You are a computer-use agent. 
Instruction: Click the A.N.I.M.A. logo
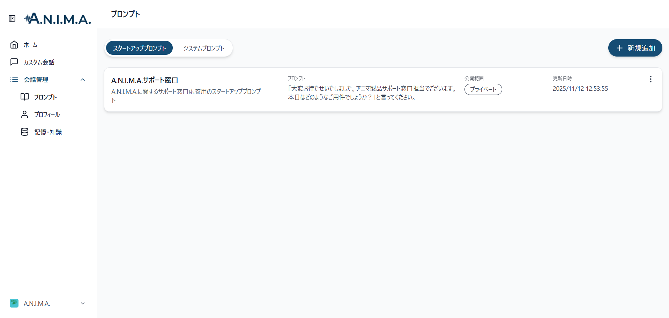click(x=57, y=18)
